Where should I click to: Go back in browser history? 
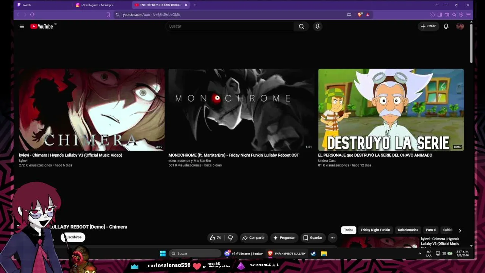(x=18, y=14)
